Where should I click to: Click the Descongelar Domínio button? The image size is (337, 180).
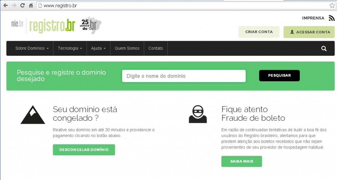point(84,150)
